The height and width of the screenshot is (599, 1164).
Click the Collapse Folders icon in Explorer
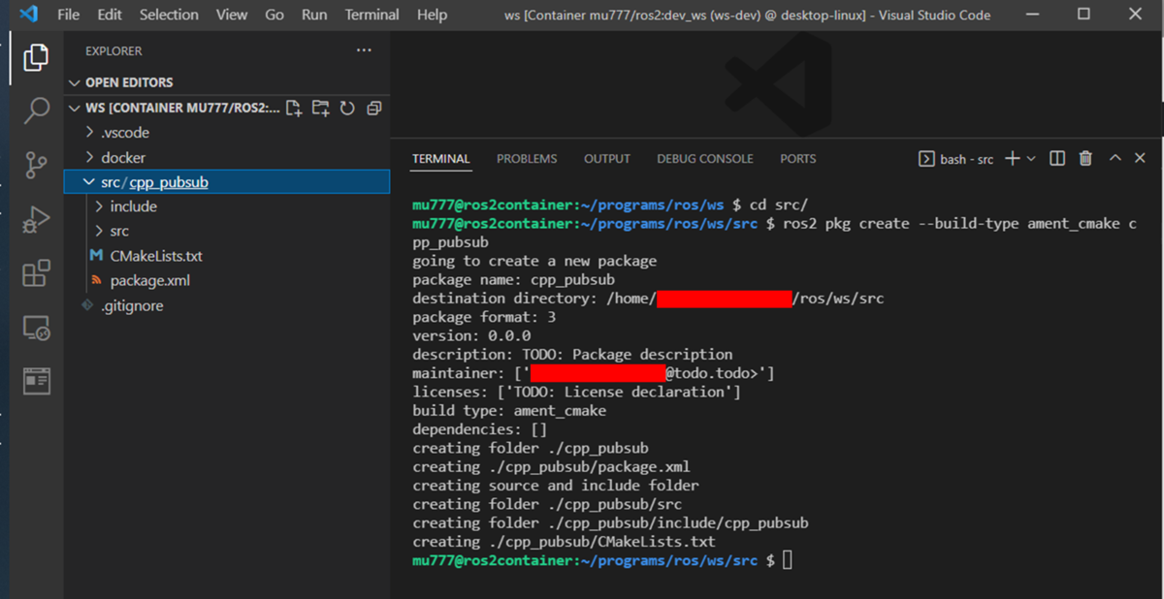click(x=373, y=109)
